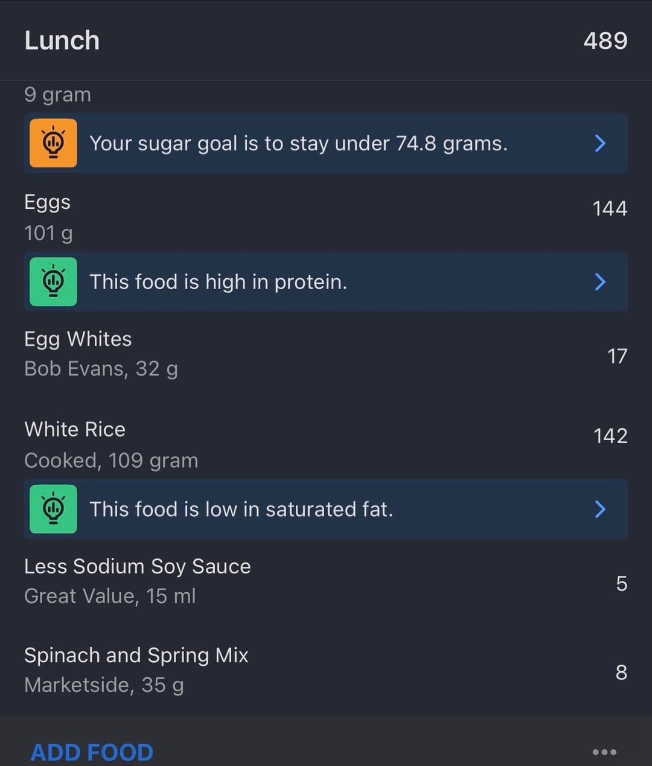Viewport: 652px width, 766px height.
Task: Tap the orange sugar goal lightbulb icon
Action: pos(53,143)
